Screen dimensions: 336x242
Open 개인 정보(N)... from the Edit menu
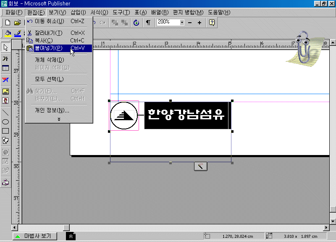click(59, 110)
